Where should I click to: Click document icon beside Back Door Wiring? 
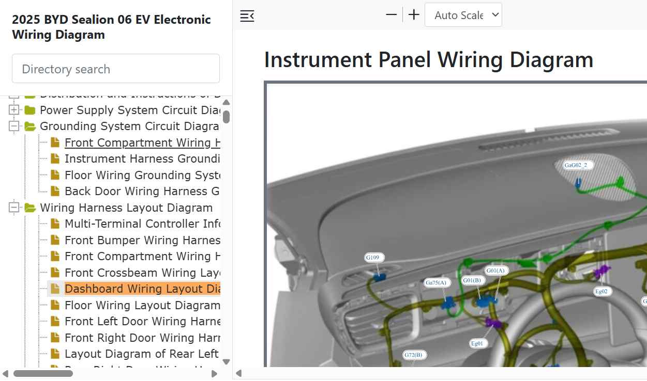tap(55, 191)
